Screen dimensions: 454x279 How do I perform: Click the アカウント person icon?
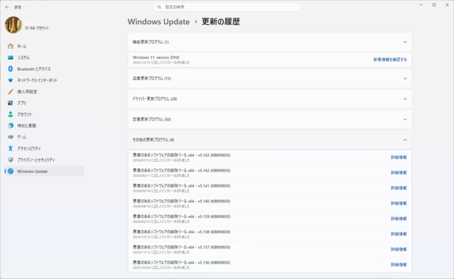click(x=11, y=114)
